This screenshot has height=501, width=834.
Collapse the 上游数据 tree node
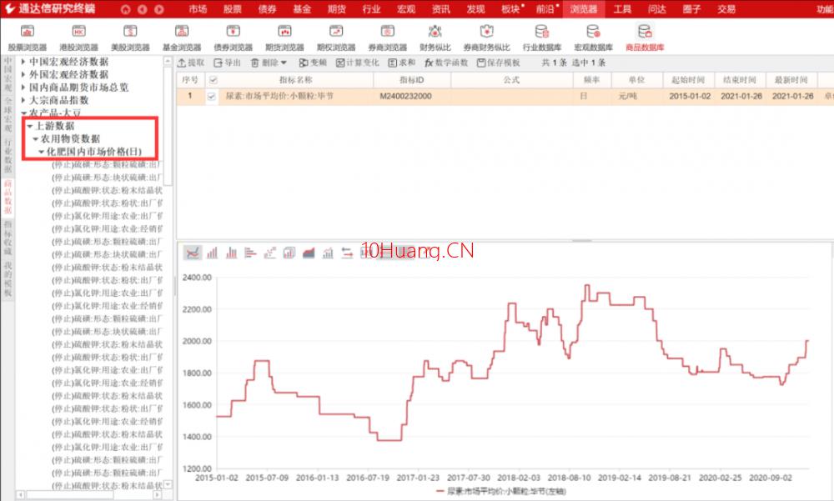(30, 126)
